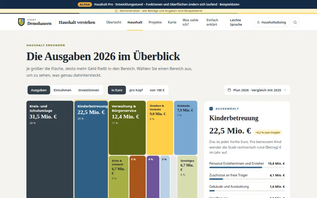317x198 pixels.
Task: Select Kreis- und Schulumlage treemap tile
Action: click(x=50, y=149)
